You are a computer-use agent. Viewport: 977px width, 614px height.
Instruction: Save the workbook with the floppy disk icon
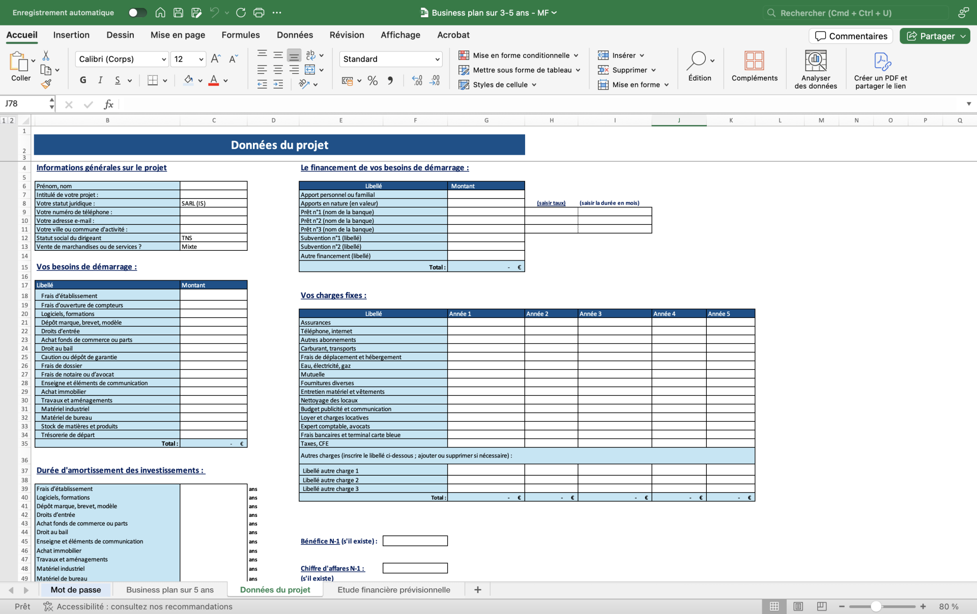[x=178, y=13]
